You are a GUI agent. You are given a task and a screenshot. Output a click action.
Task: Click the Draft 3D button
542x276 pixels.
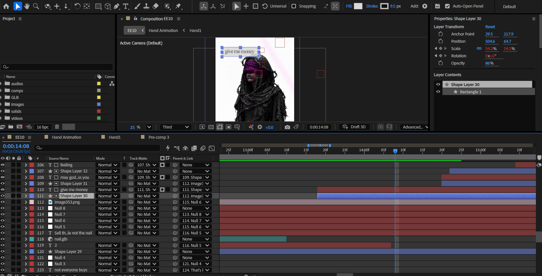coord(354,127)
